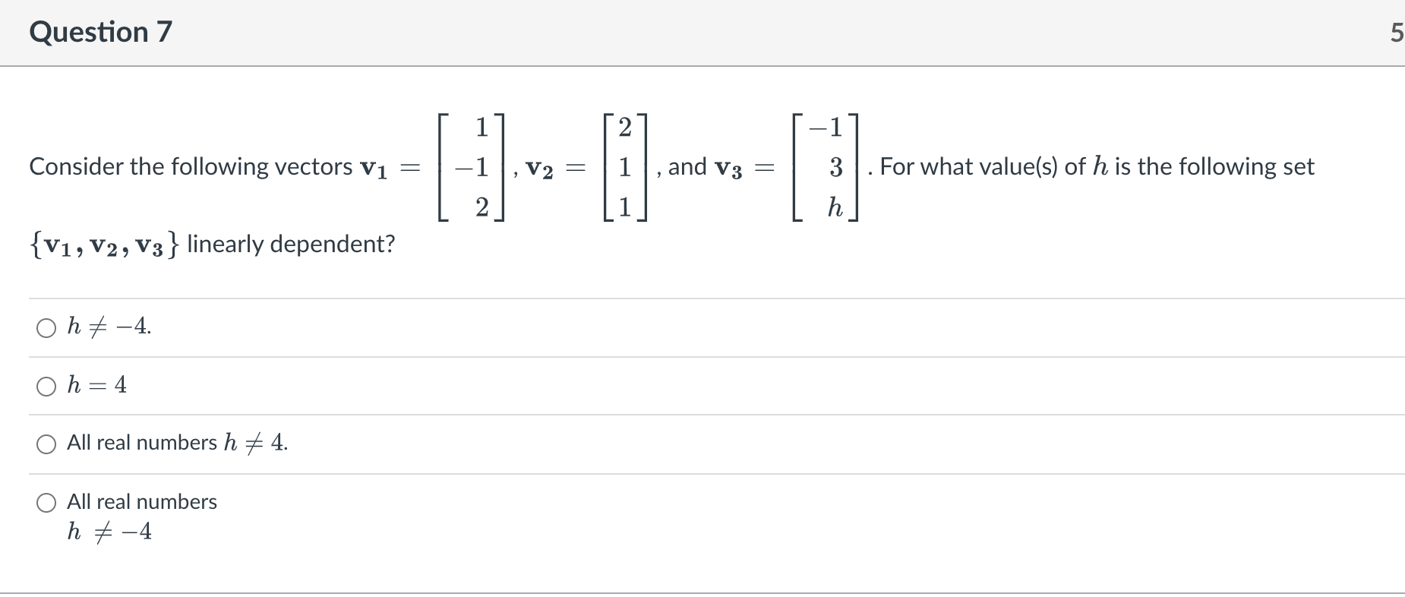This screenshot has height=597, width=1405.
Task: Click the vector v3 column matrix
Action: [824, 167]
